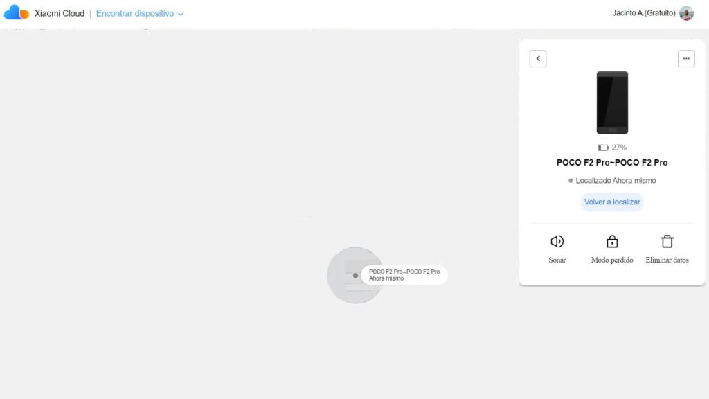Screen dimensions: 709x399
Task: Click the POCO F2 Pro phone image
Action: coord(612,103)
